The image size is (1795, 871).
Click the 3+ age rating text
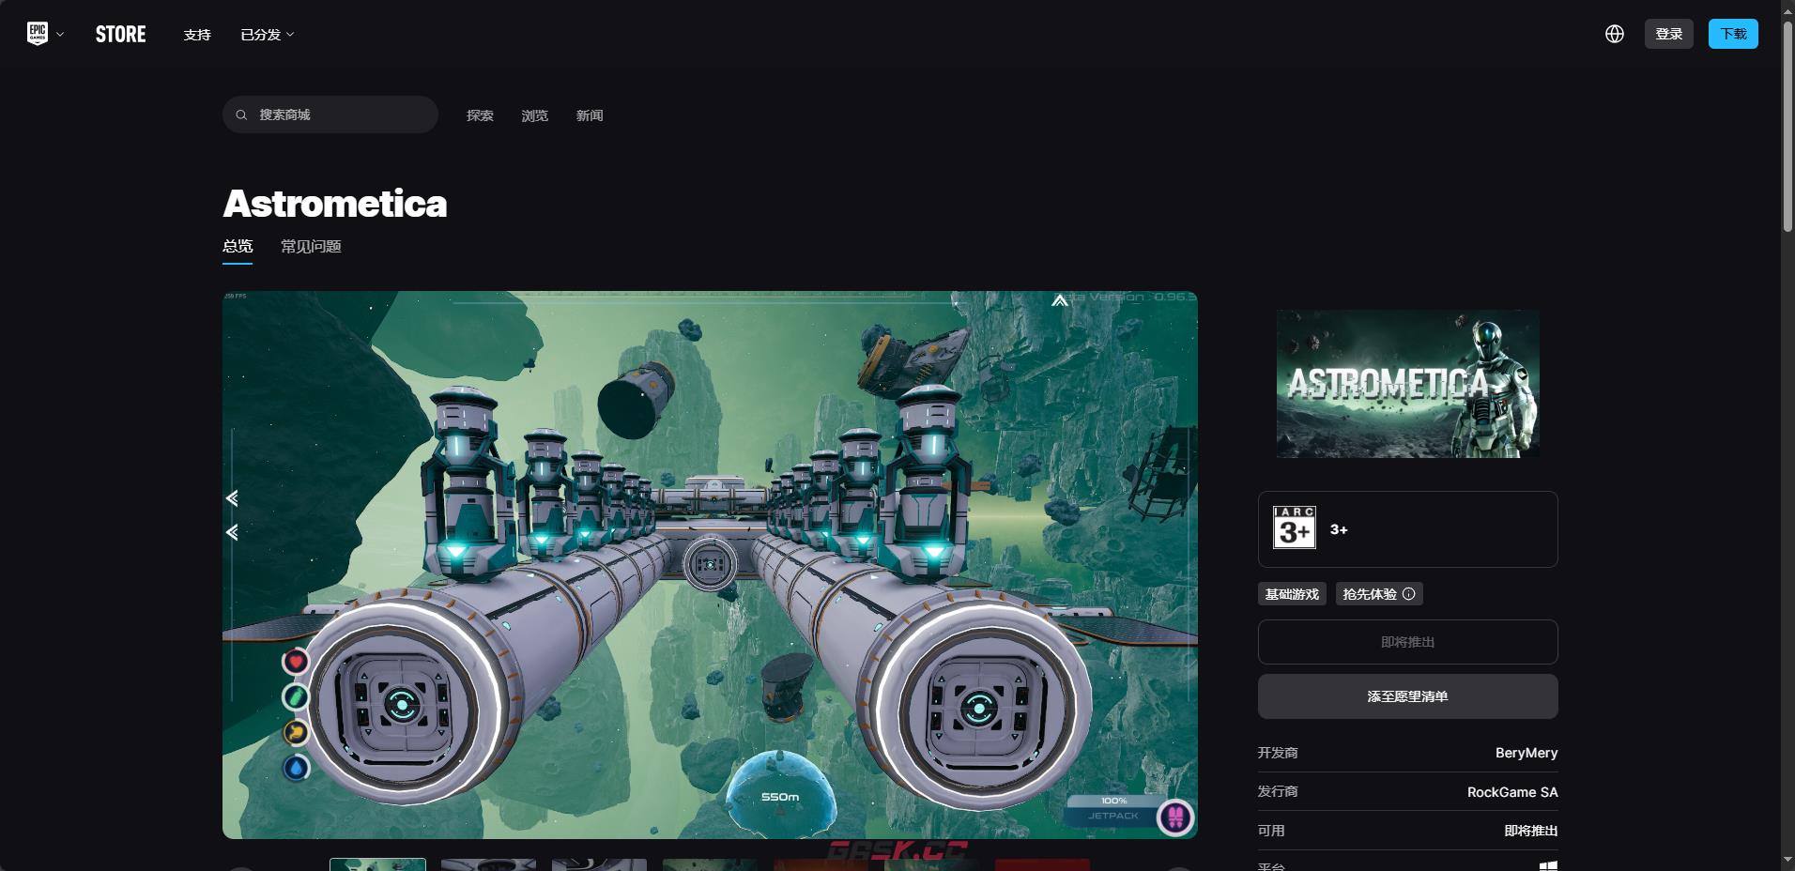1339,529
